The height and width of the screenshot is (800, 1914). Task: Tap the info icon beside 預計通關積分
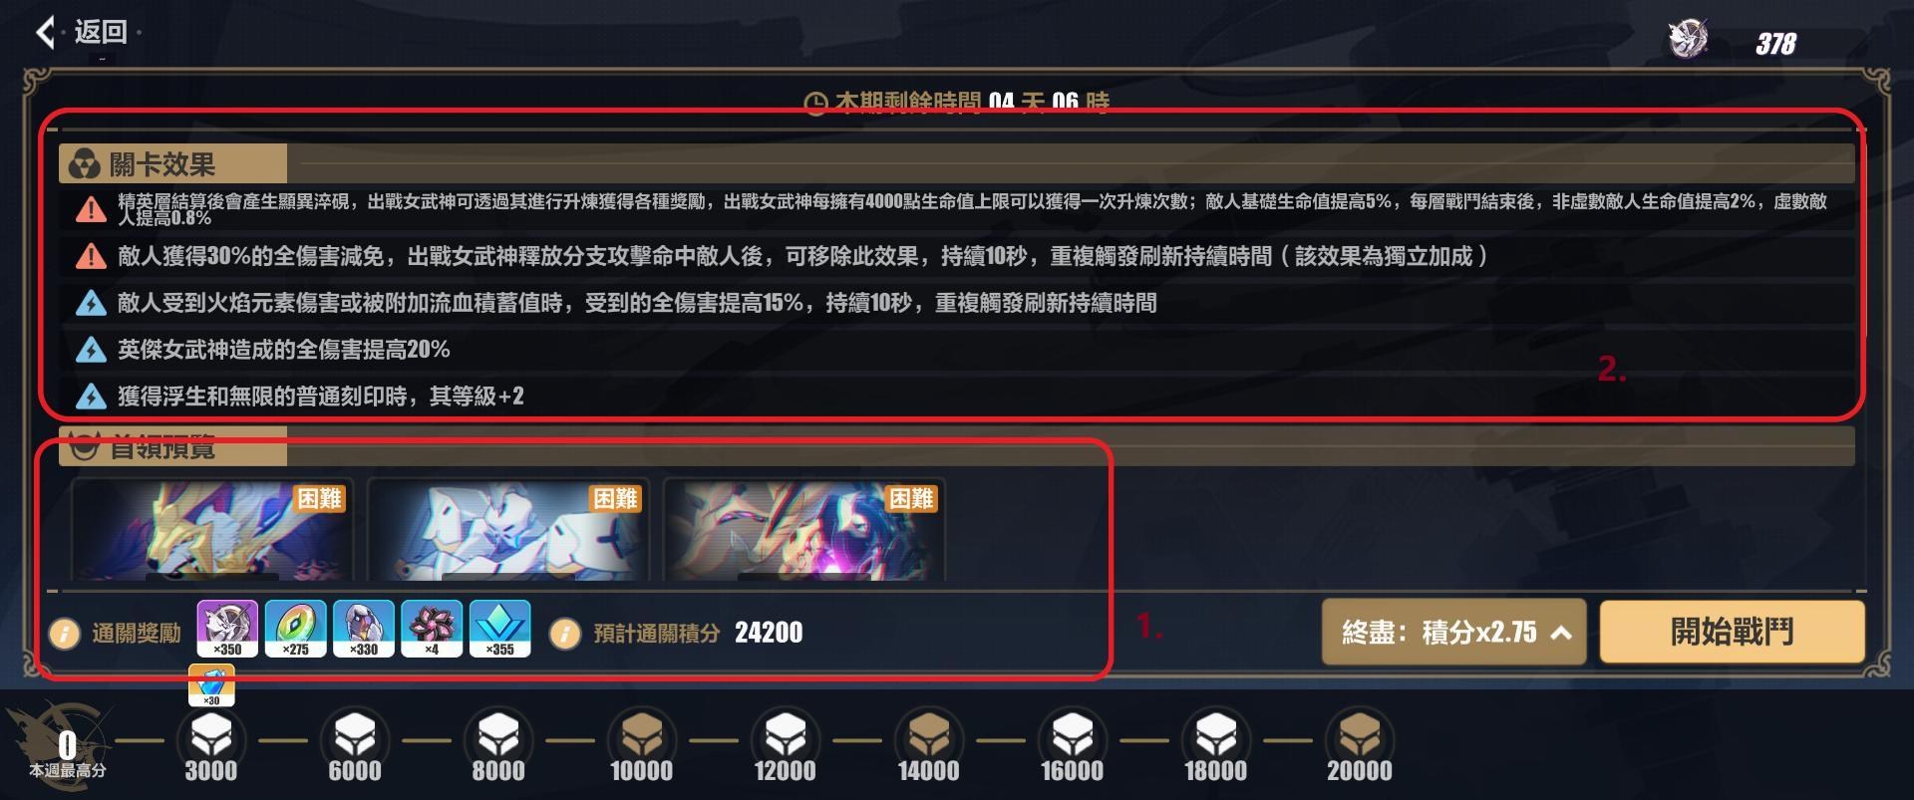(565, 634)
